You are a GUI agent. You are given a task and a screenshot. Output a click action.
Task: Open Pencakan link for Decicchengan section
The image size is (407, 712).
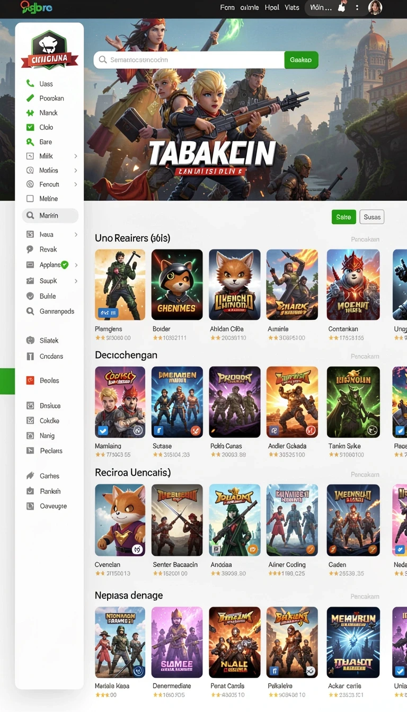tap(365, 357)
